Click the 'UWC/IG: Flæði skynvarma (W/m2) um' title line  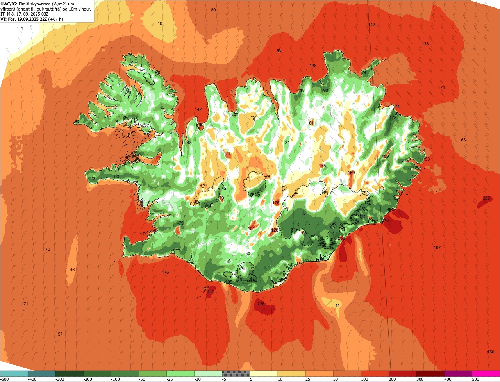(x=37, y=4)
